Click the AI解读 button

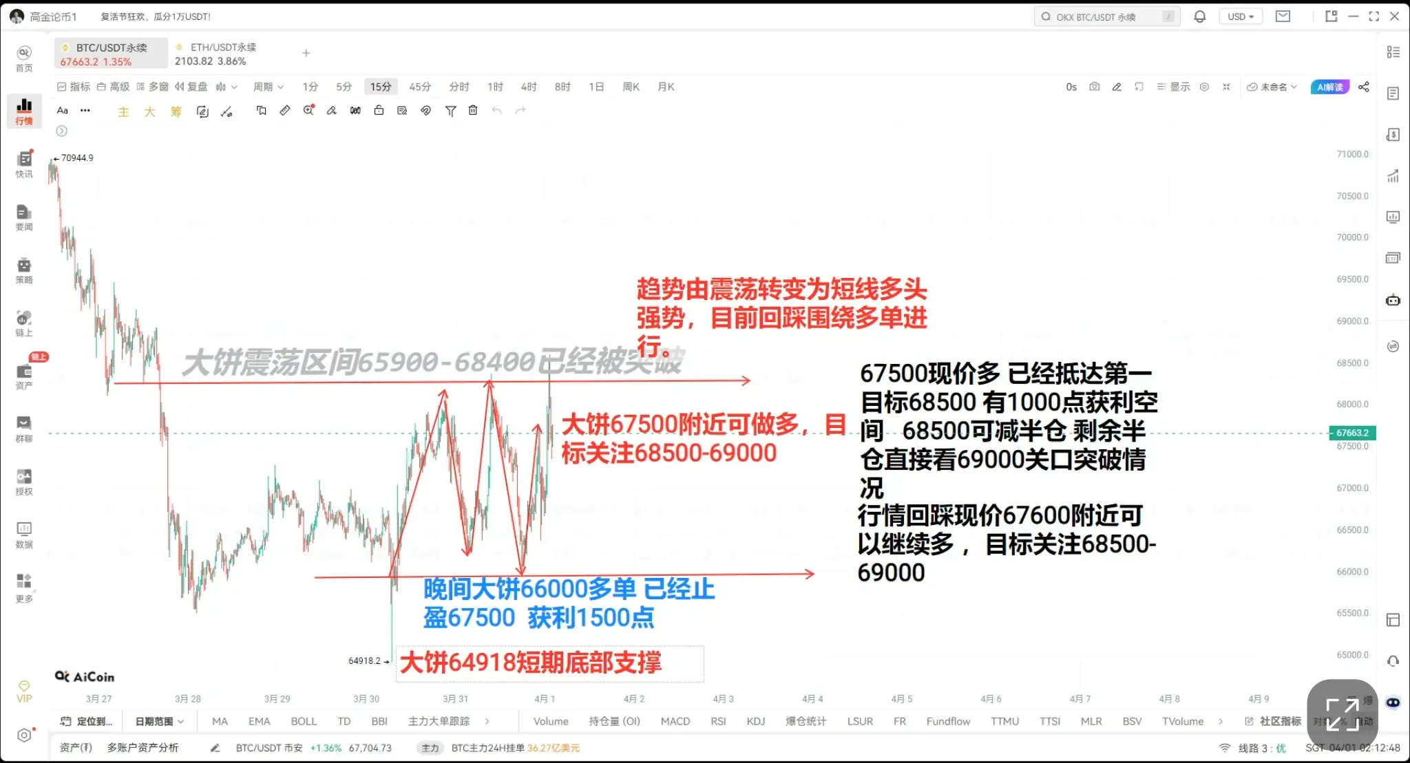1329,87
